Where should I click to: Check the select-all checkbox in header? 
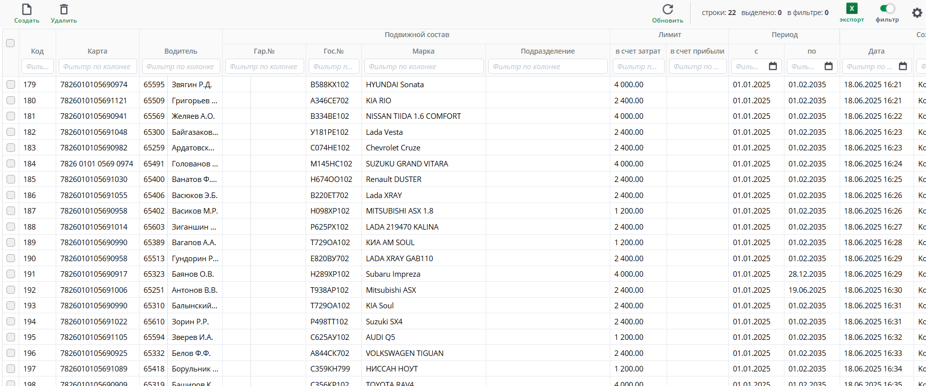(x=10, y=43)
